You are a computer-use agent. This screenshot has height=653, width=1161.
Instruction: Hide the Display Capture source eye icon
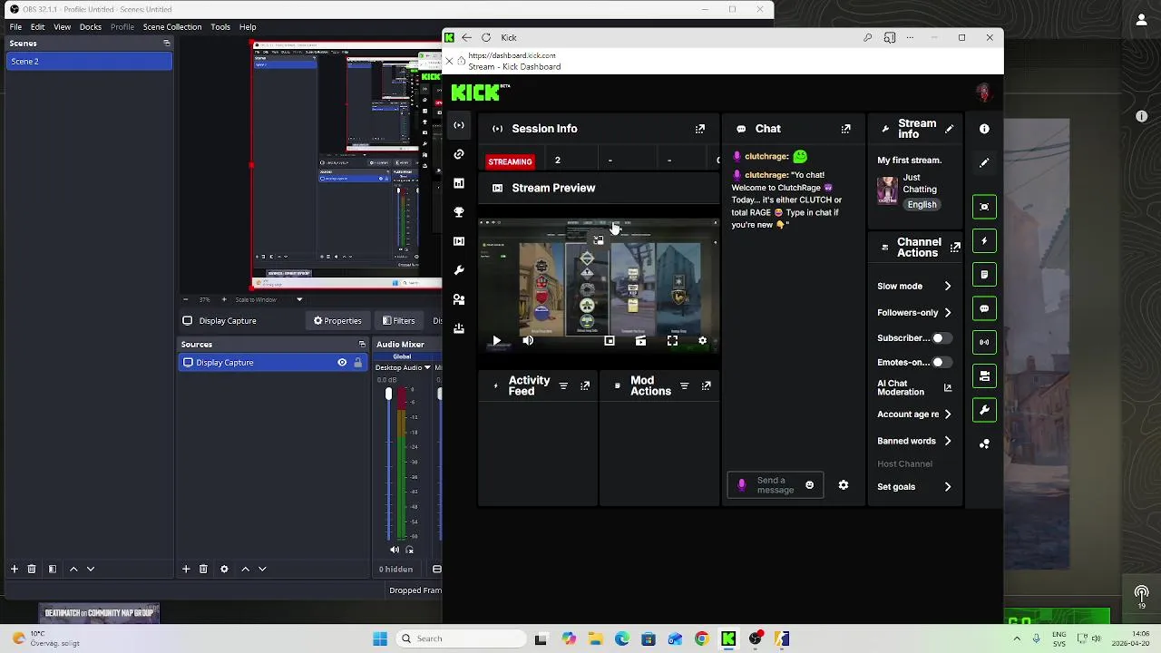(x=342, y=363)
